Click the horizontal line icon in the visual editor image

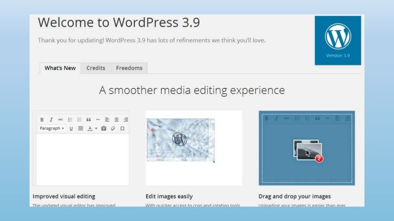tap(98, 120)
